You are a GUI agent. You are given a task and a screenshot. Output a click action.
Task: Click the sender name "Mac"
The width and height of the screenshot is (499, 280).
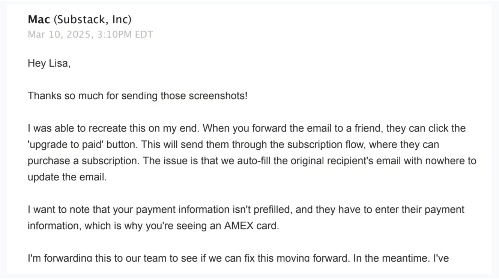pos(39,19)
